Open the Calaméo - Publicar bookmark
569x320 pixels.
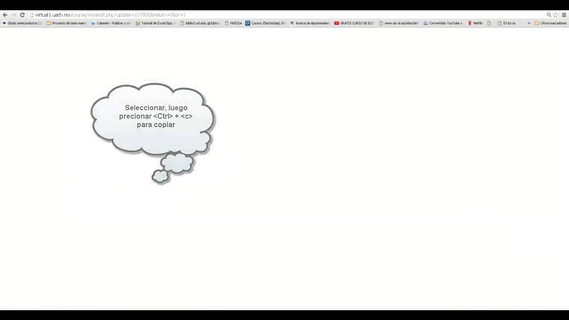(x=111, y=23)
